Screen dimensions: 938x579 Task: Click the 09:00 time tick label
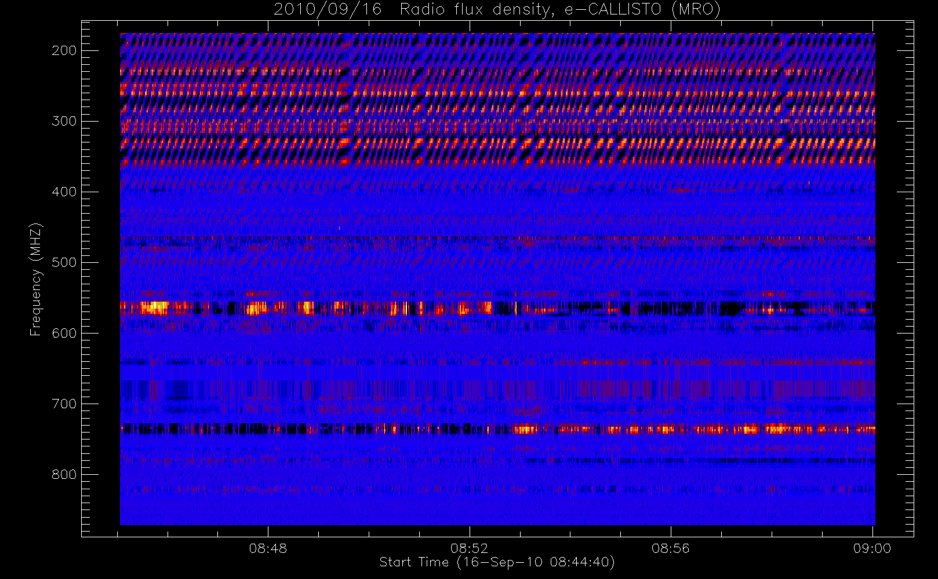tap(872, 548)
